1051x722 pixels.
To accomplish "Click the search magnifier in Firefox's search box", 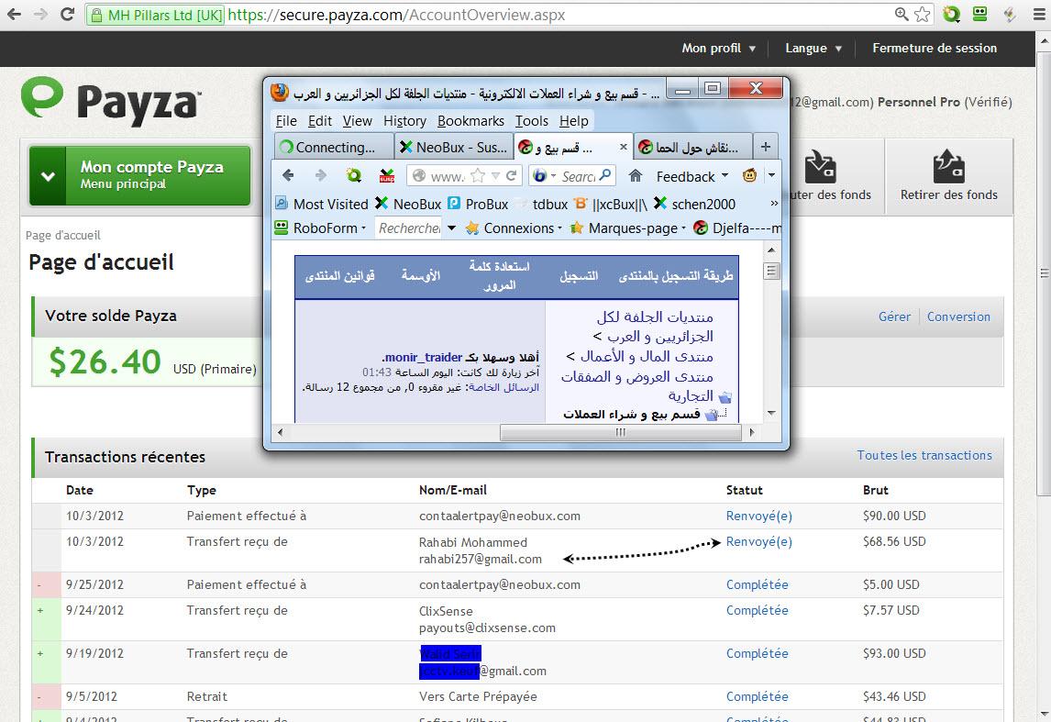I will (605, 175).
